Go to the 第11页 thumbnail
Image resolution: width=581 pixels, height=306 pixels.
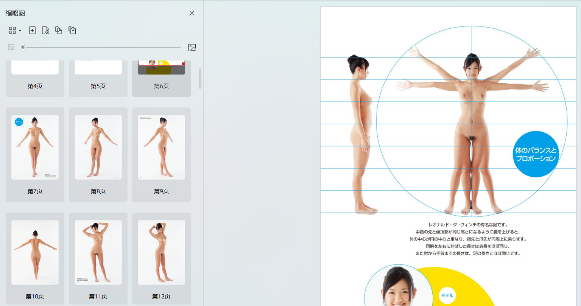tap(98, 252)
